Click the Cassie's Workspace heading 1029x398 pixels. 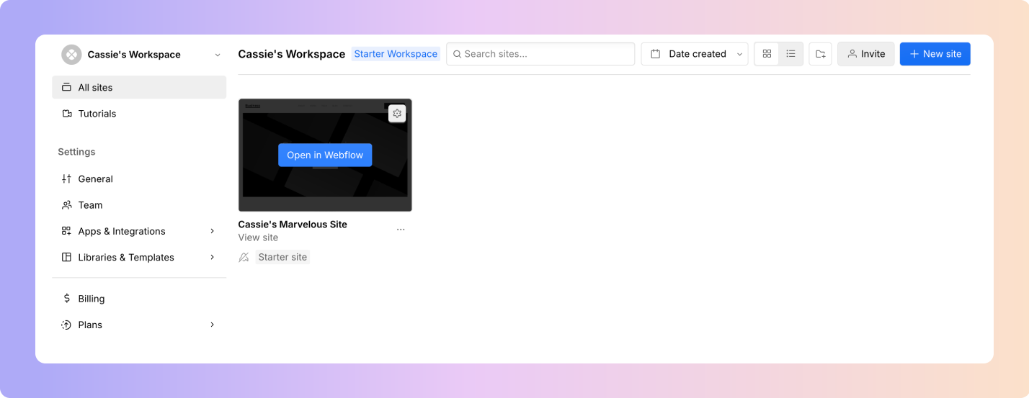[292, 54]
